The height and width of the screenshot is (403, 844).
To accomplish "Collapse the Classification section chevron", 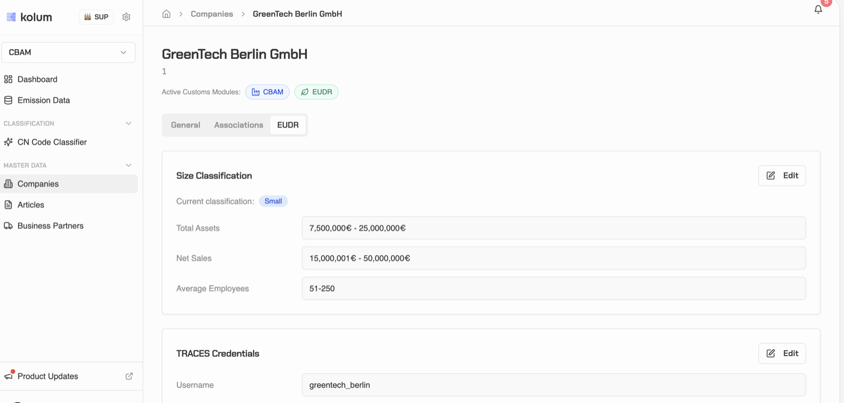I will coord(129,123).
